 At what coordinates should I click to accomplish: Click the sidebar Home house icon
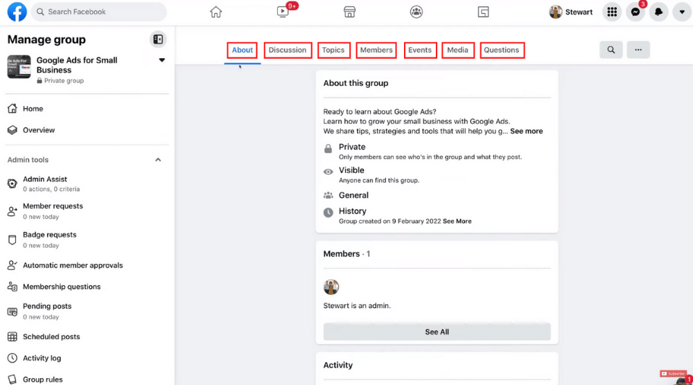(x=12, y=109)
